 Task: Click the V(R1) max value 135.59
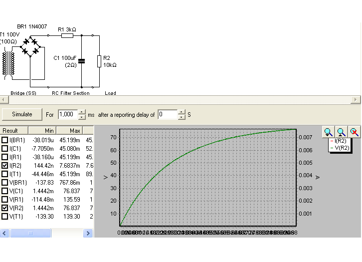(72, 200)
